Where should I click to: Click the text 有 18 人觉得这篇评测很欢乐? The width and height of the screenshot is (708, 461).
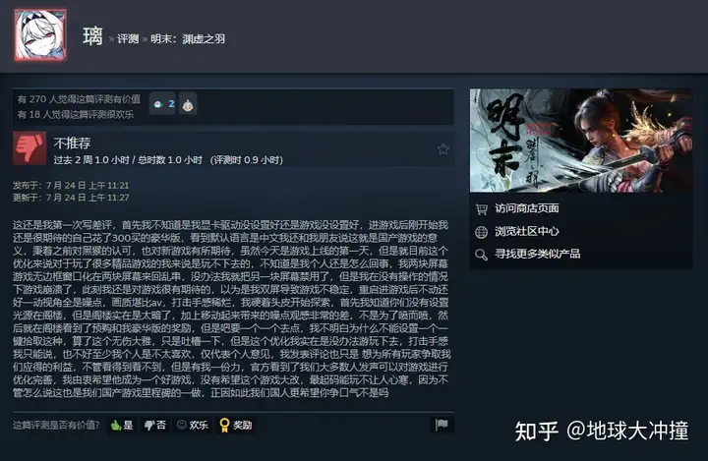coord(76,115)
